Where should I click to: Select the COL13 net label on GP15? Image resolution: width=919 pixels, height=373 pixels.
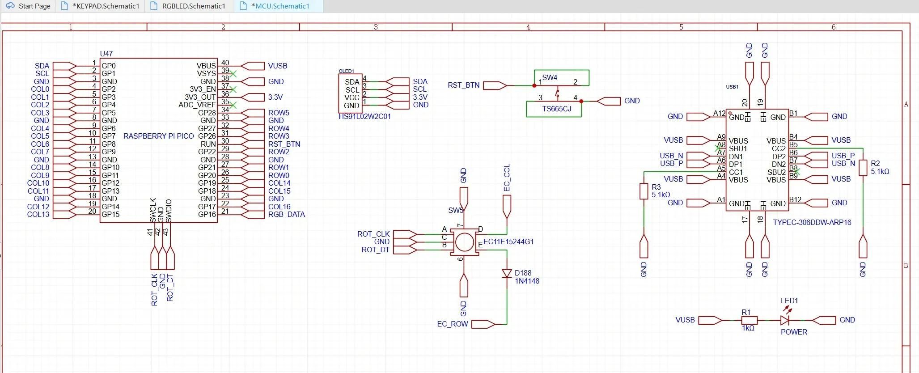(38, 214)
